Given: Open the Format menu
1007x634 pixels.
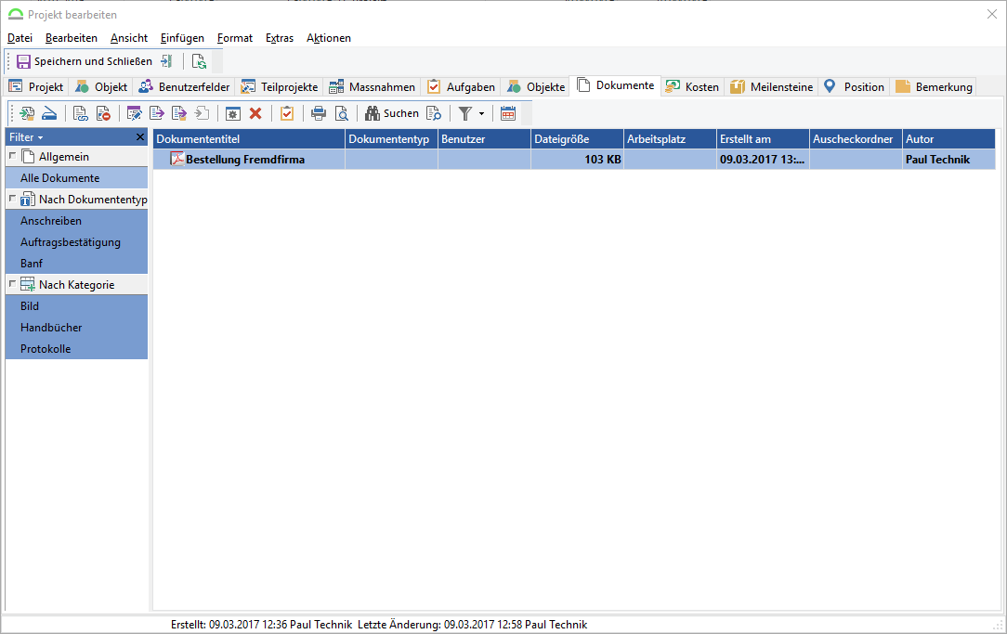Looking at the screenshot, I should [x=235, y=38].
